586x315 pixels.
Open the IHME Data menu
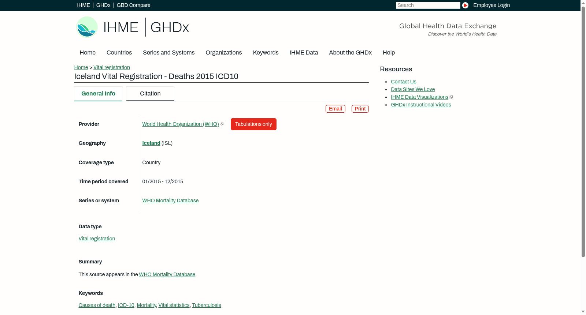pos(304,53)
